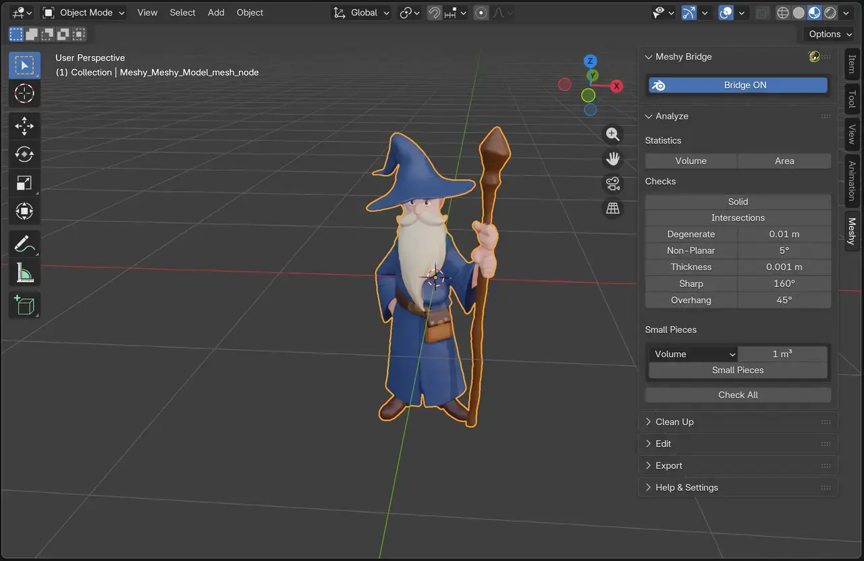This screenshot has width=864, height=561.
Task: Open the pivot point dropdown
Action: pos(410,13)
